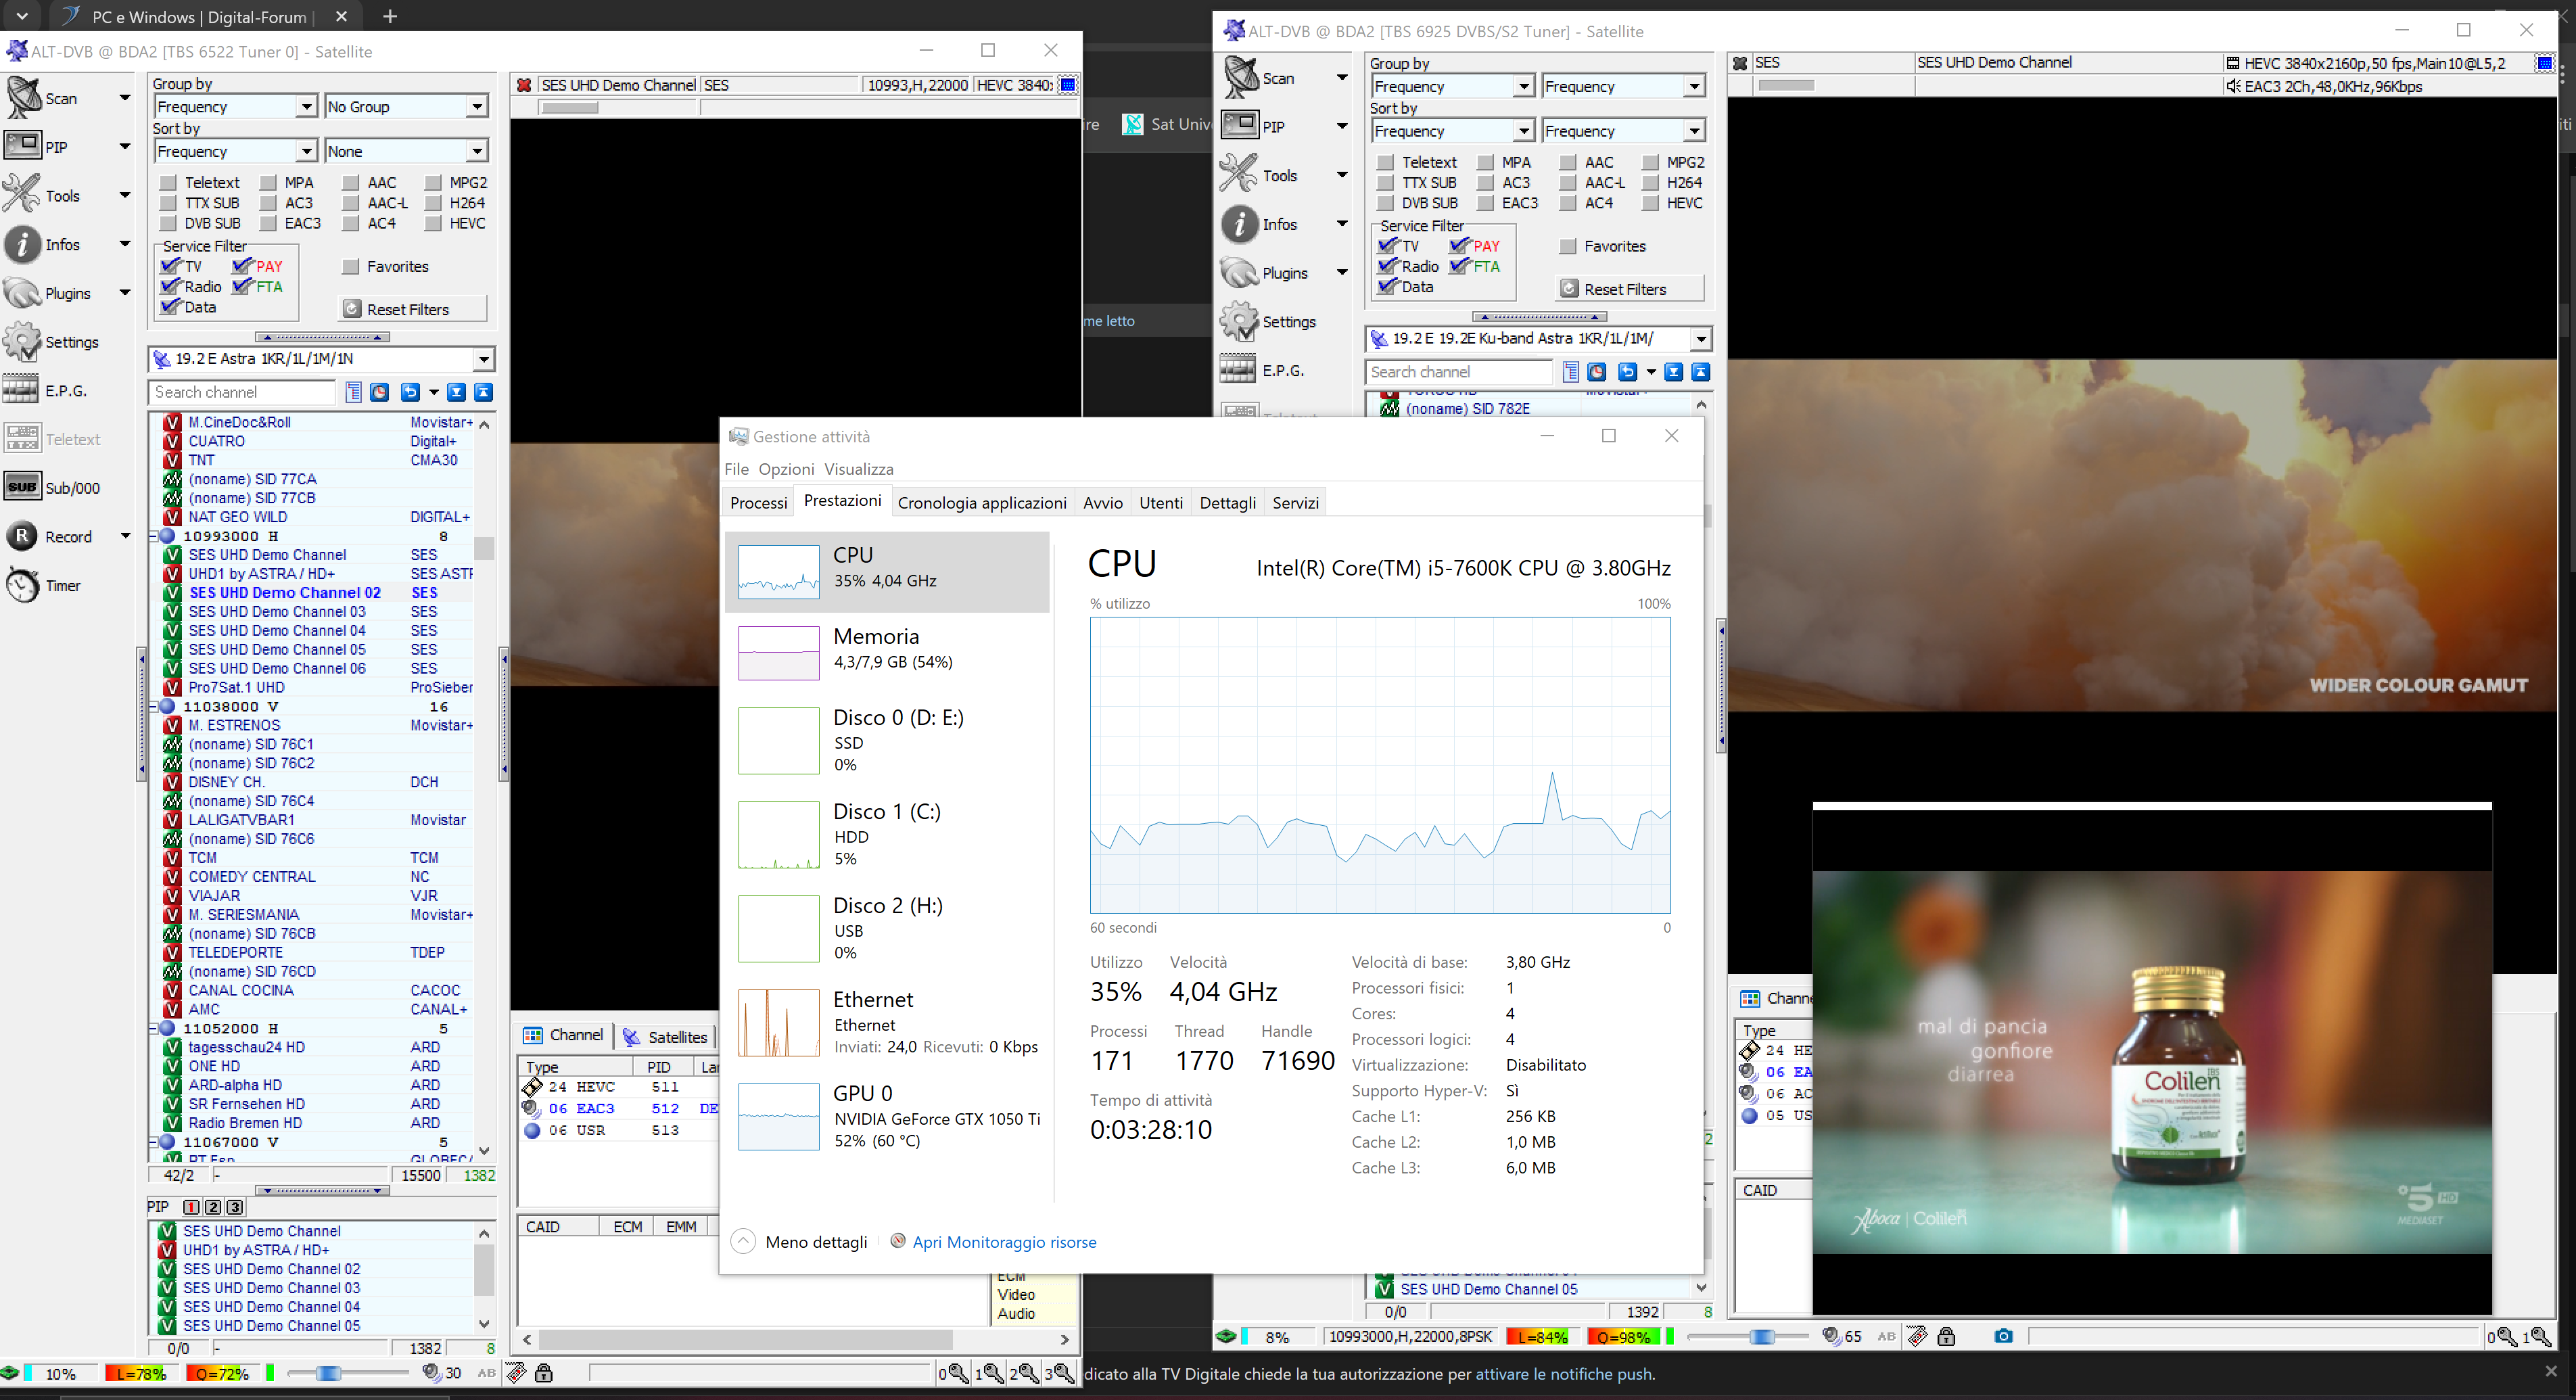The width and height of the screenshot is (2576, 1400).
Task: Open Infos in right ALT-DVB window
Action: (1260, 224)
